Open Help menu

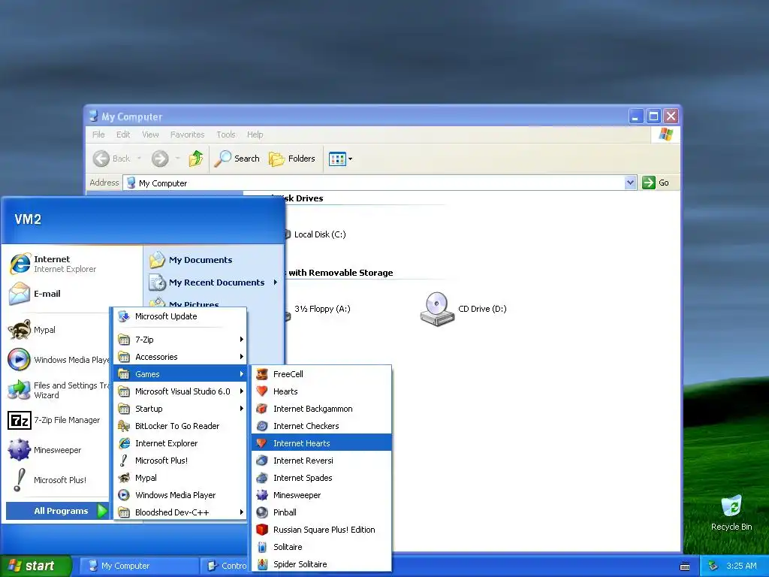coord(255,134)
